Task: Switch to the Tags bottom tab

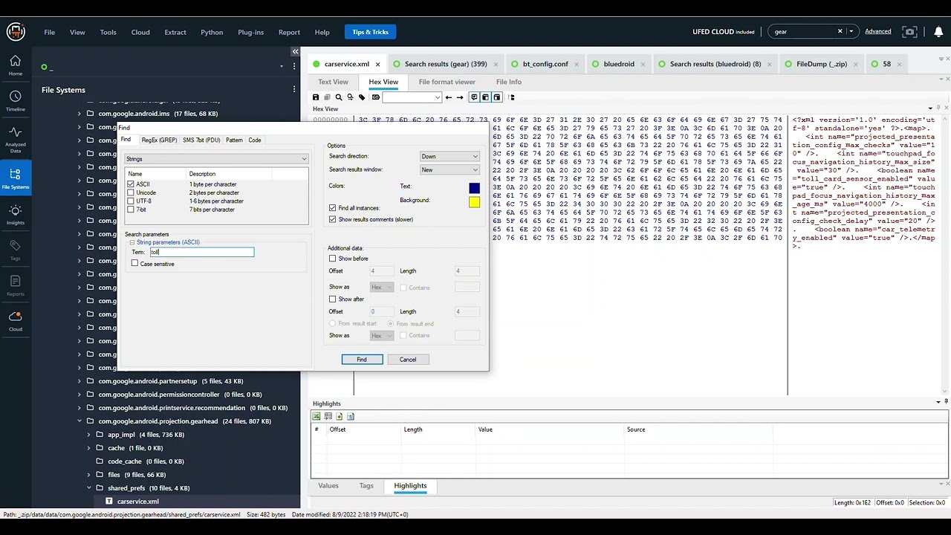Action: coord(366,486)
